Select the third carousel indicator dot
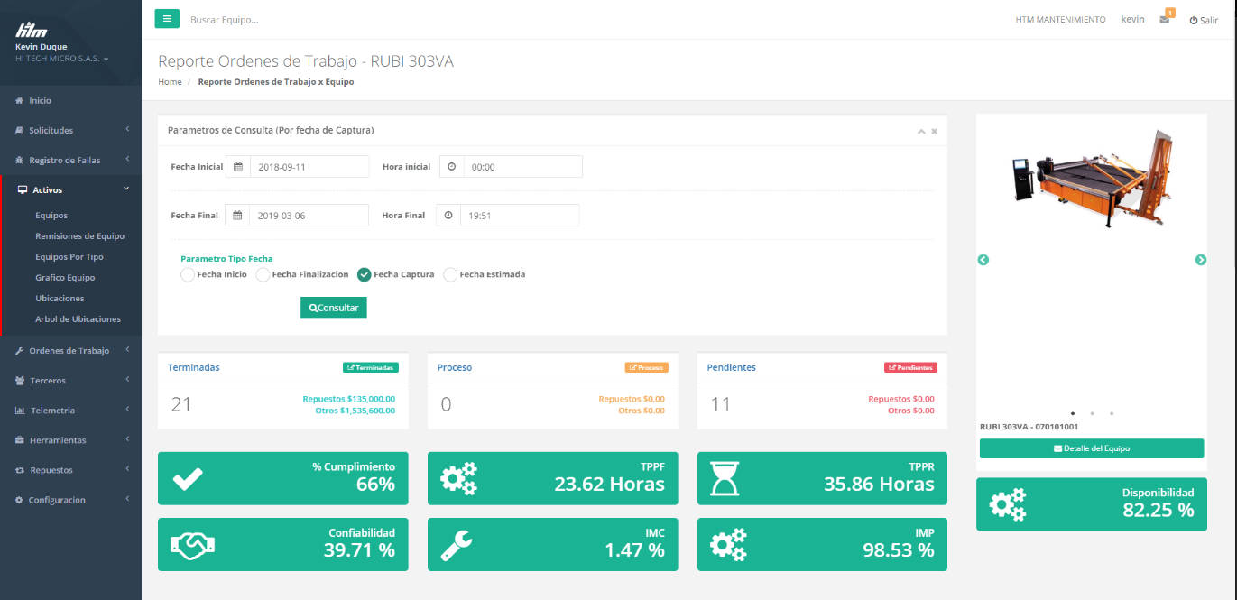This screenshot has width=1237, height=600. click(1112, 413)
